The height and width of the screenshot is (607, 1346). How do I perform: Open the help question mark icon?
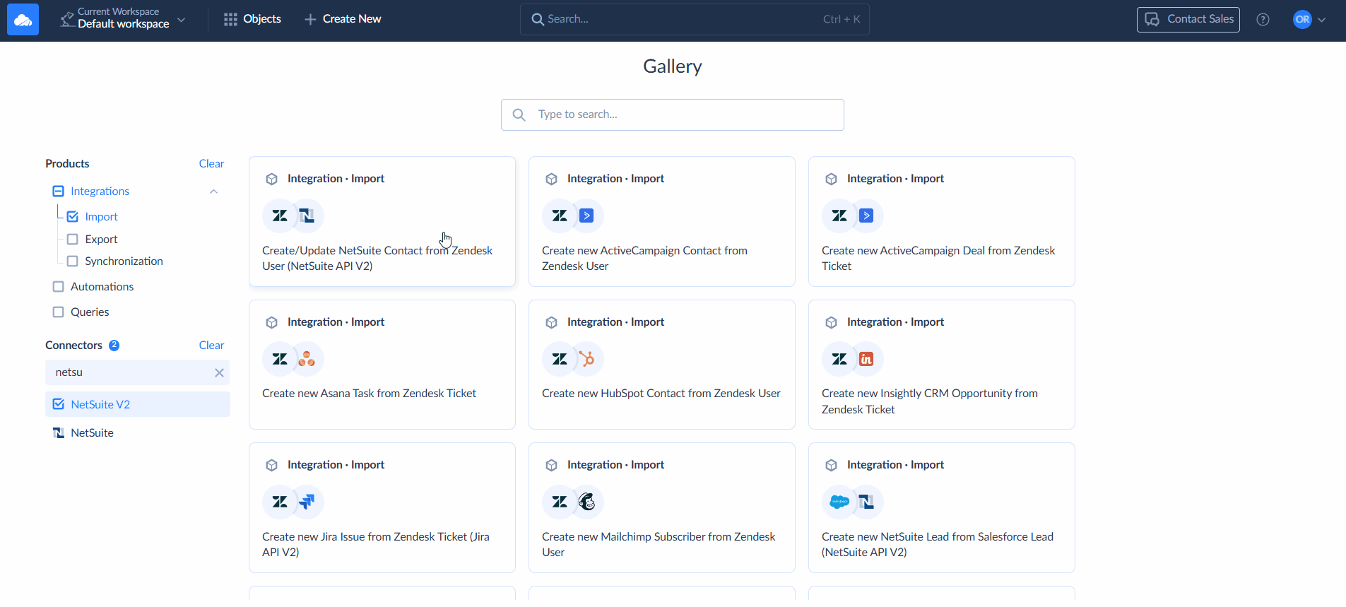[x=1263, y=20]
